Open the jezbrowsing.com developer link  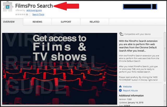click(34, 10)
